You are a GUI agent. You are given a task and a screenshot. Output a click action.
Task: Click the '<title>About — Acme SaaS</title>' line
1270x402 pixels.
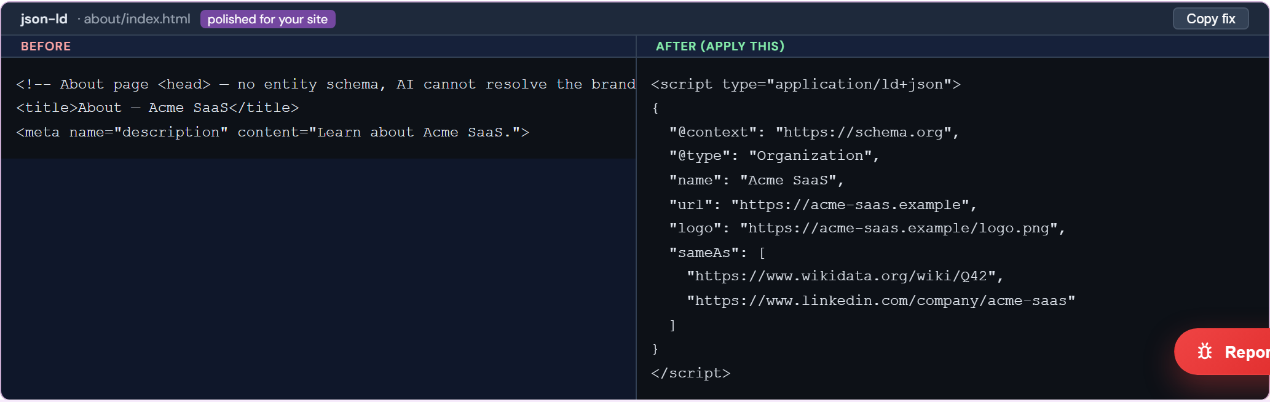pyautogui.click(x=157, y=108)
